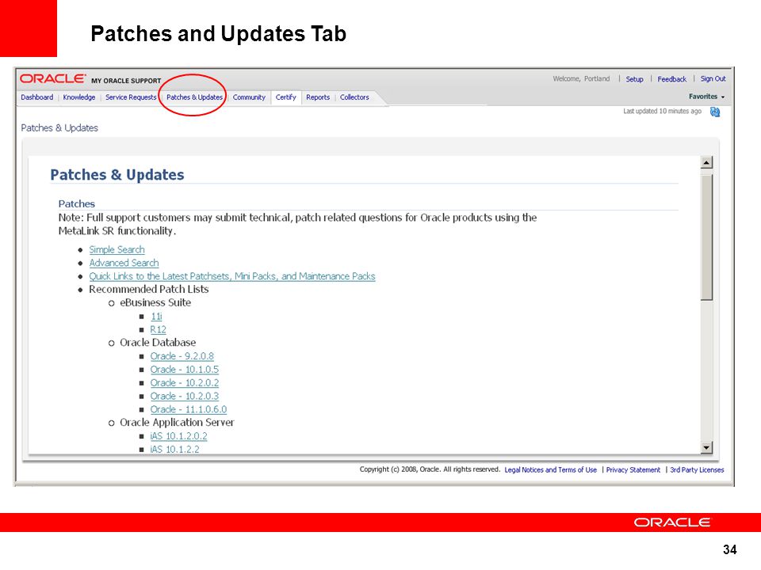This screenshot has width=761, height=570.
Task: Switch to the Dashboard tab
Action: coord(37,97)
